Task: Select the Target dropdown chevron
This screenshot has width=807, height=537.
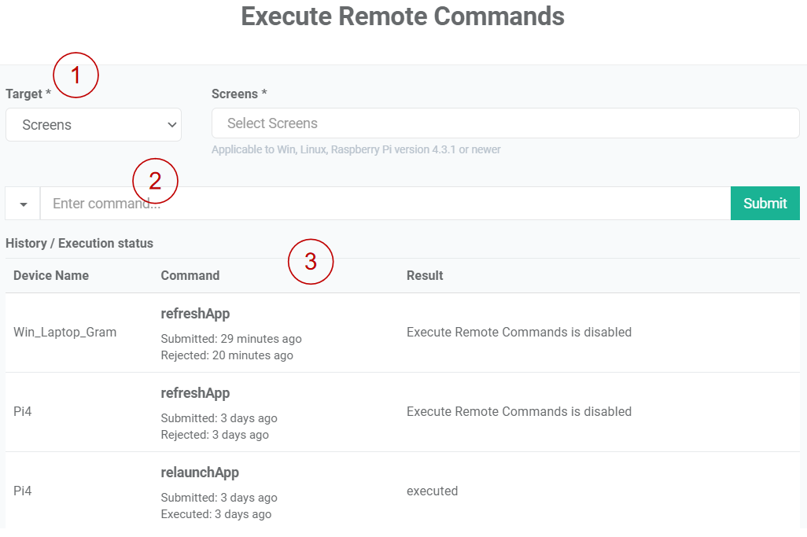Action: [172, 124]
